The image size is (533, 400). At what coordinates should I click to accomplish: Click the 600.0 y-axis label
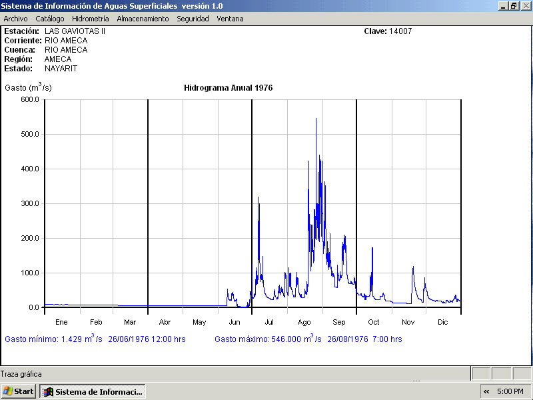(30, 99)
